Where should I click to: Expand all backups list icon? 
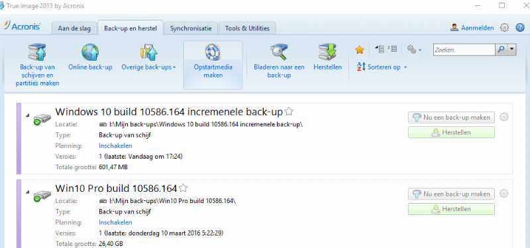[x=392, y=49]
